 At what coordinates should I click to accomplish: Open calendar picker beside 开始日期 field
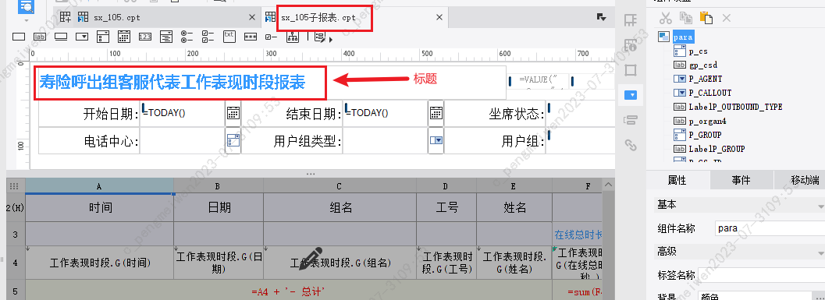coord(233,114)
